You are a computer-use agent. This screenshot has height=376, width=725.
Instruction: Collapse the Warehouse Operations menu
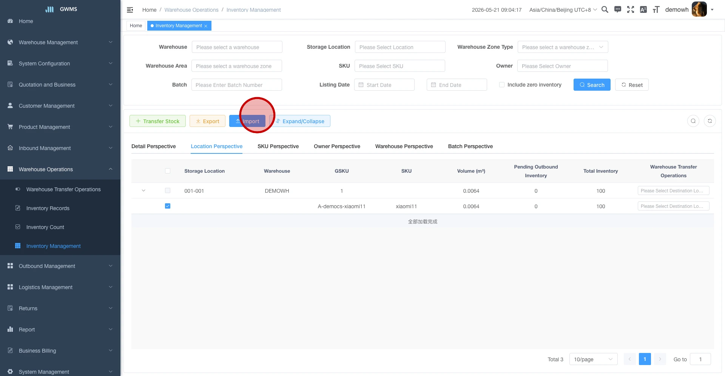(60, 169)
